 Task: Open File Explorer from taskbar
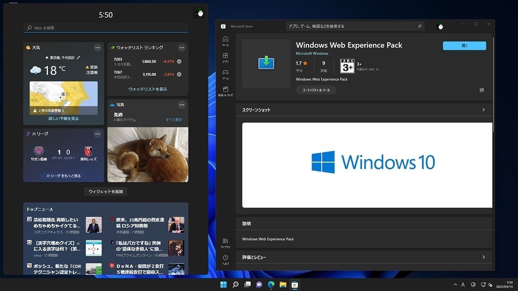point(283,285)
